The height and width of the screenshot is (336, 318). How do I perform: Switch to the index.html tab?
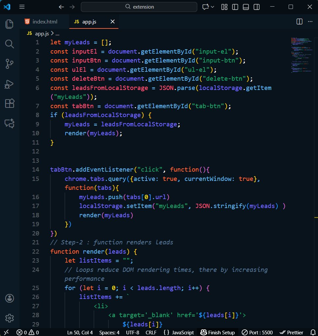point(45,21)
